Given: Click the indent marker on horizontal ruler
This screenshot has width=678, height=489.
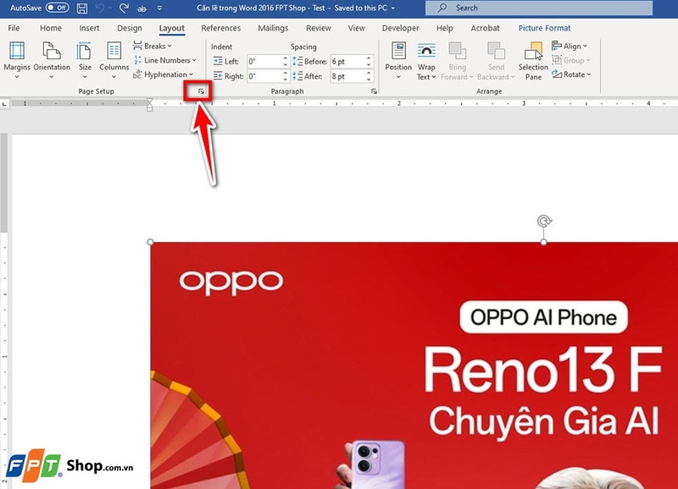Looking at the screenshot, I should (150, 104).
